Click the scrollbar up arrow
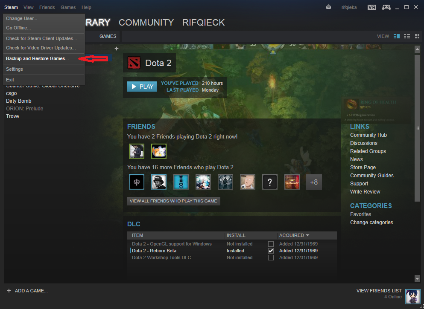This screenshot has width=424, height=309. tap(417, 49)
